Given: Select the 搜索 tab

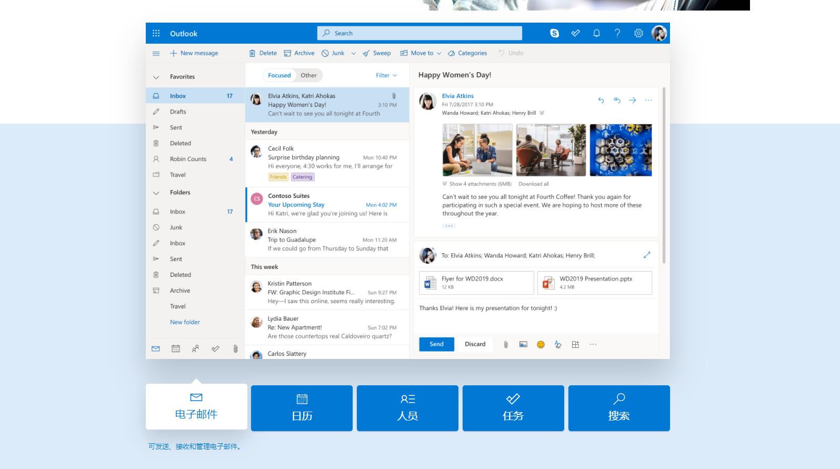Looking at the screenshot, I should point(619,408).
